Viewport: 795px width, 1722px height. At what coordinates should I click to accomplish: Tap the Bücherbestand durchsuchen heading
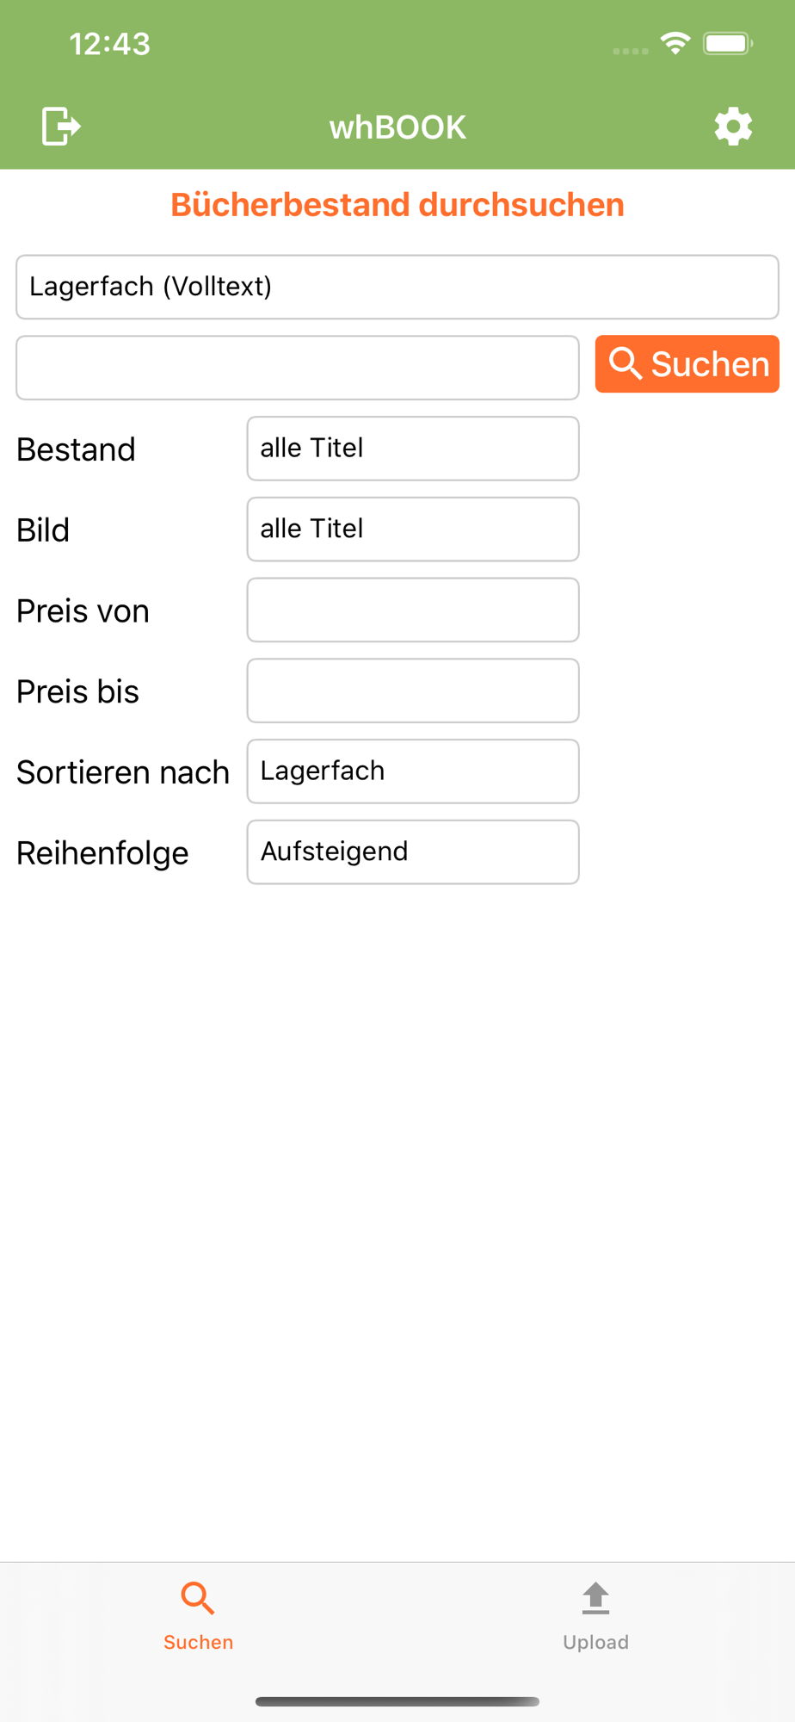click(x=397, y=205)
